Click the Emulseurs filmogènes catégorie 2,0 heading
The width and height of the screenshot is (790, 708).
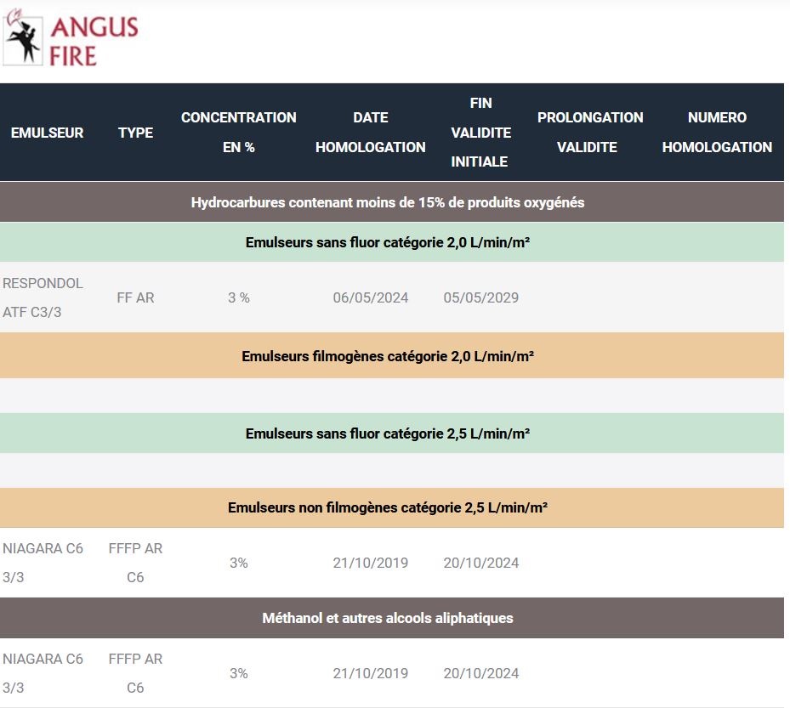pos(387,355)
